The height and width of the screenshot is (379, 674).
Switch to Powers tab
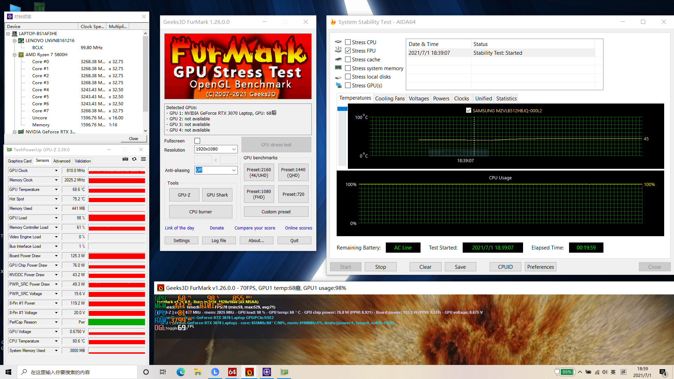441,99
